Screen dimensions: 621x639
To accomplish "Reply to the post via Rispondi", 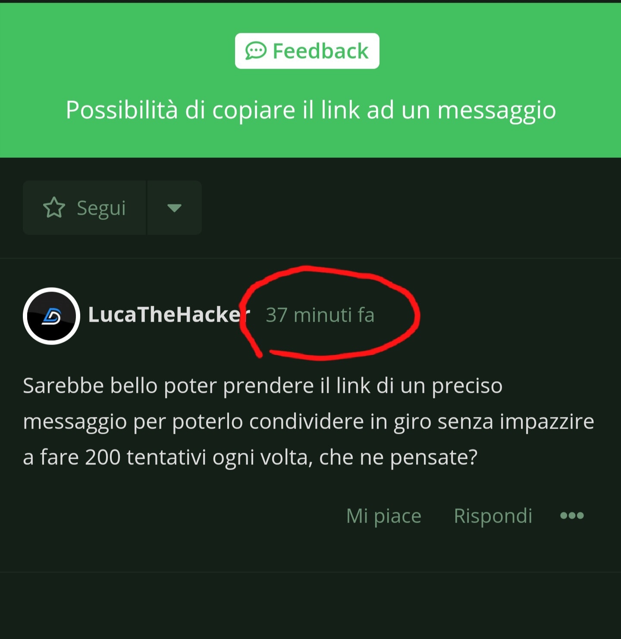I will (493, 516).
